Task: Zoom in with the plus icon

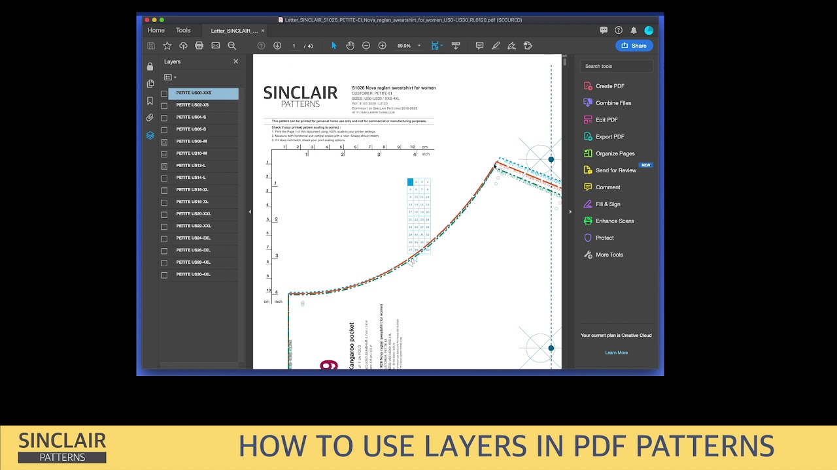Action: tap(383, 46)
